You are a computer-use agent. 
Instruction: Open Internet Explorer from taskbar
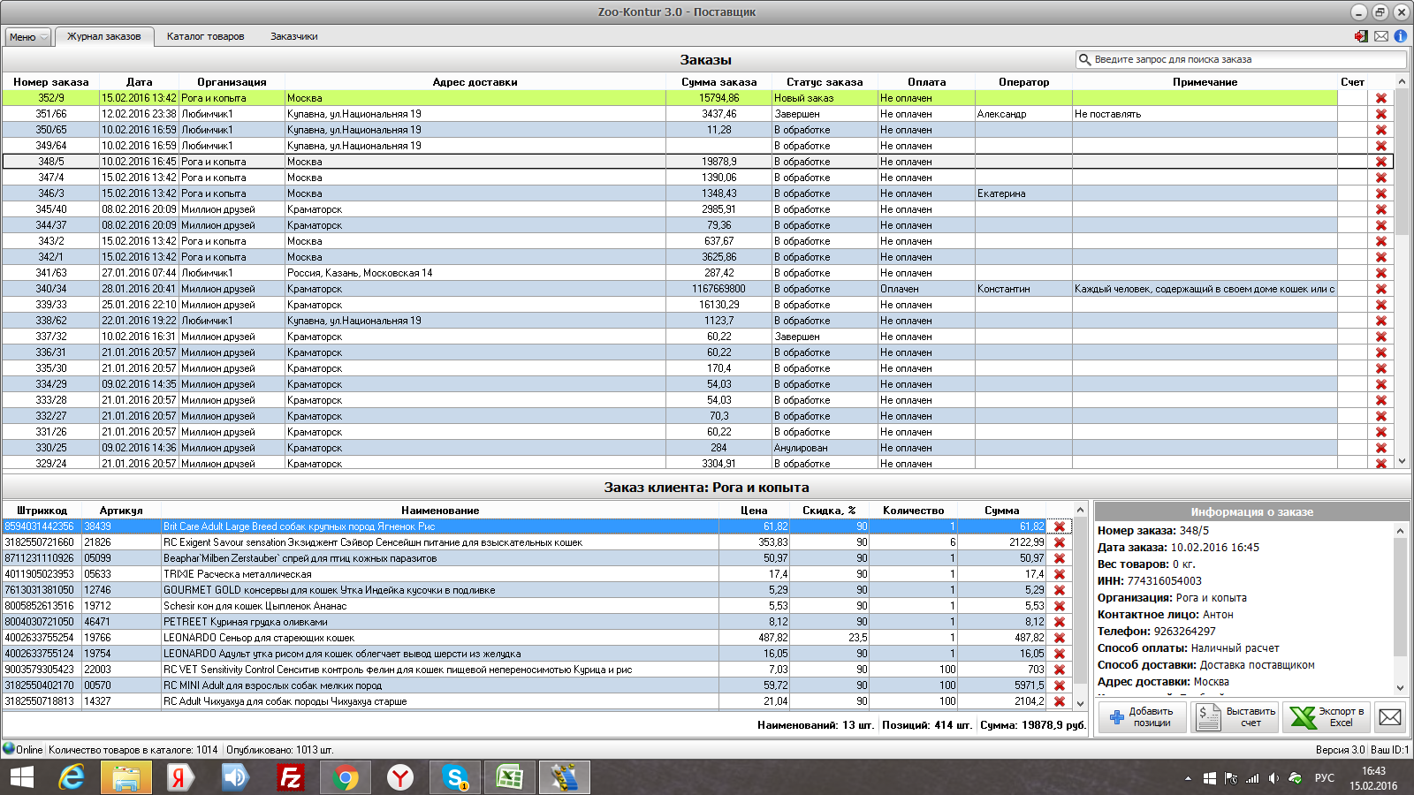point(72,777)
